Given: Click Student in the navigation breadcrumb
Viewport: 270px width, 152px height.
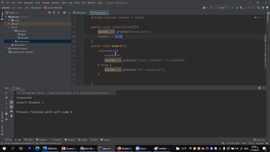Looking at the screenshot, I should 36,8.
